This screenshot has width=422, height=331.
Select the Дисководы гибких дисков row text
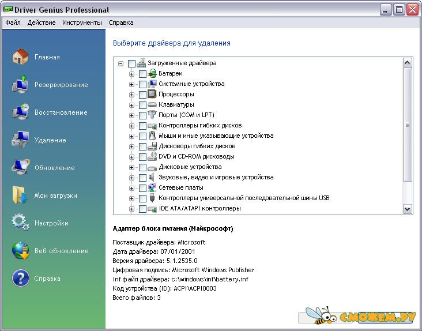click(197, 146)
